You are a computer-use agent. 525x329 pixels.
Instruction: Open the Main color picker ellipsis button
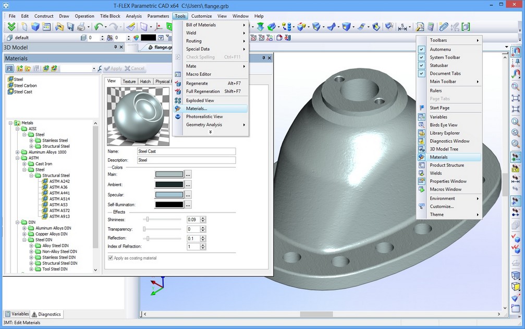188,174
